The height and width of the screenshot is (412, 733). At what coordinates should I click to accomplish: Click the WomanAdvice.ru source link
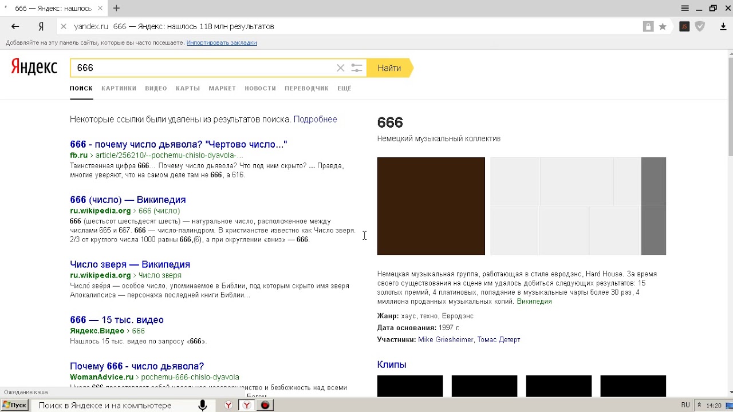101,377
